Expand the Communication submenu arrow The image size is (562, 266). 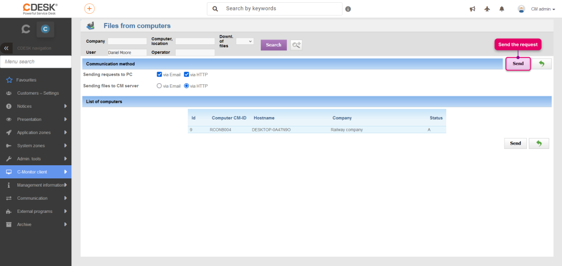click(66, 198)
